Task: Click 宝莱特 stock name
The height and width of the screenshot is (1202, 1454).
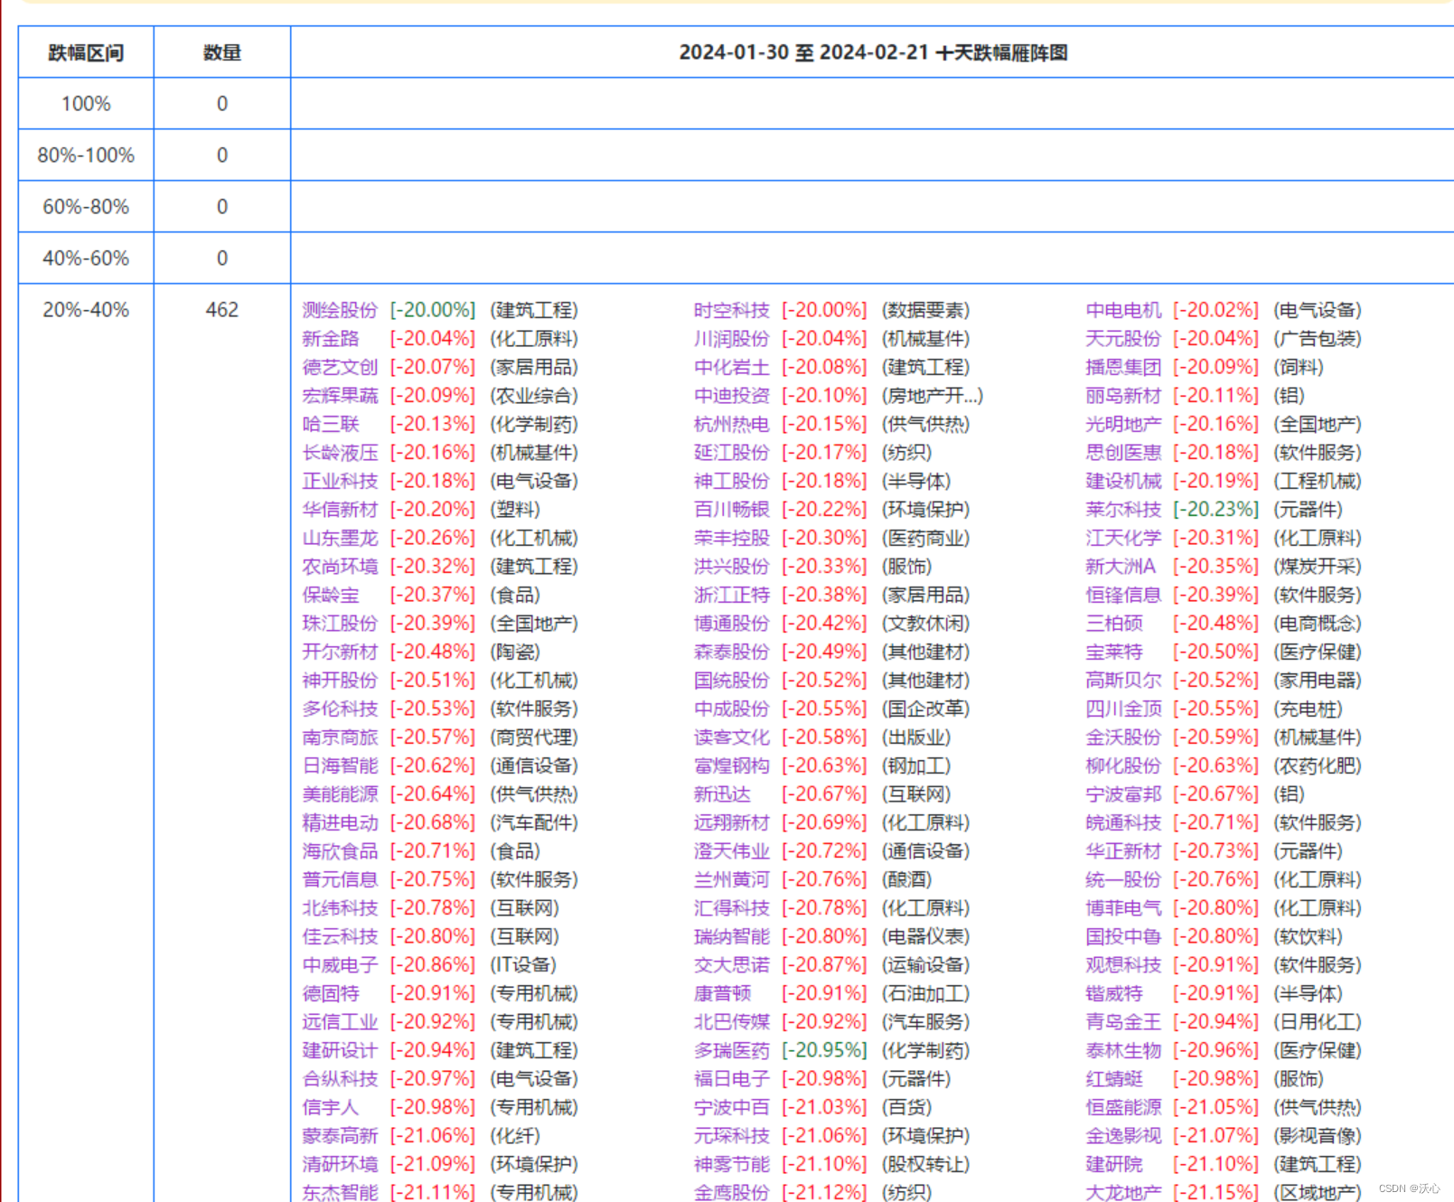Action: pyautogui.click(x=1114, y=652)
